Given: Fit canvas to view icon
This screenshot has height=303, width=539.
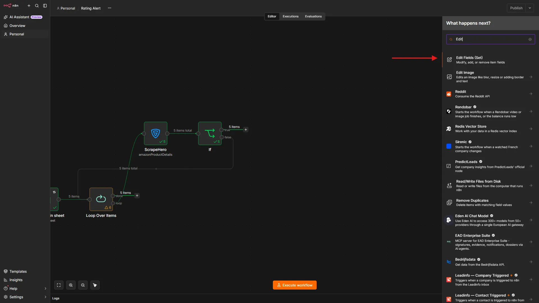Looking at the screenshot, I should (x=59, y=285).
